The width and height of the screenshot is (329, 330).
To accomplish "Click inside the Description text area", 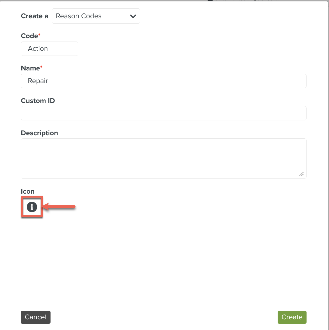I will (163, 158).
